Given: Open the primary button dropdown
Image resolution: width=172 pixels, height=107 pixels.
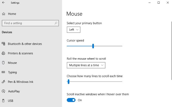Looking at the screenshot, I should [x=73, y=30].
